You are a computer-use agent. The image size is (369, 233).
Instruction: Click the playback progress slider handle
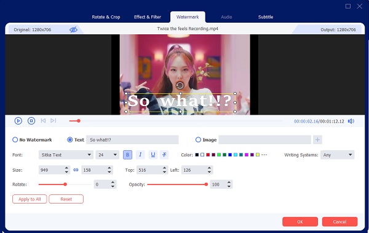tap(79, 121)
